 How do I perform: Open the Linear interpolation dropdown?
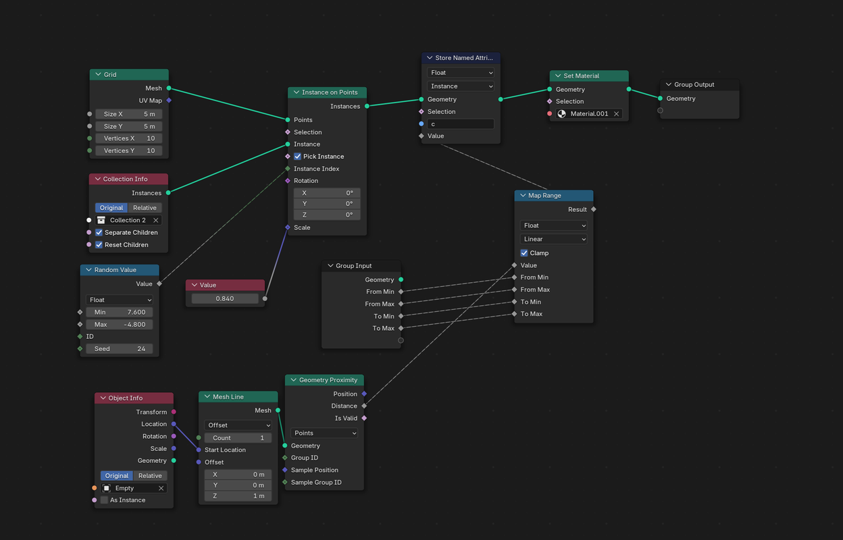click(x=554, y=239)
